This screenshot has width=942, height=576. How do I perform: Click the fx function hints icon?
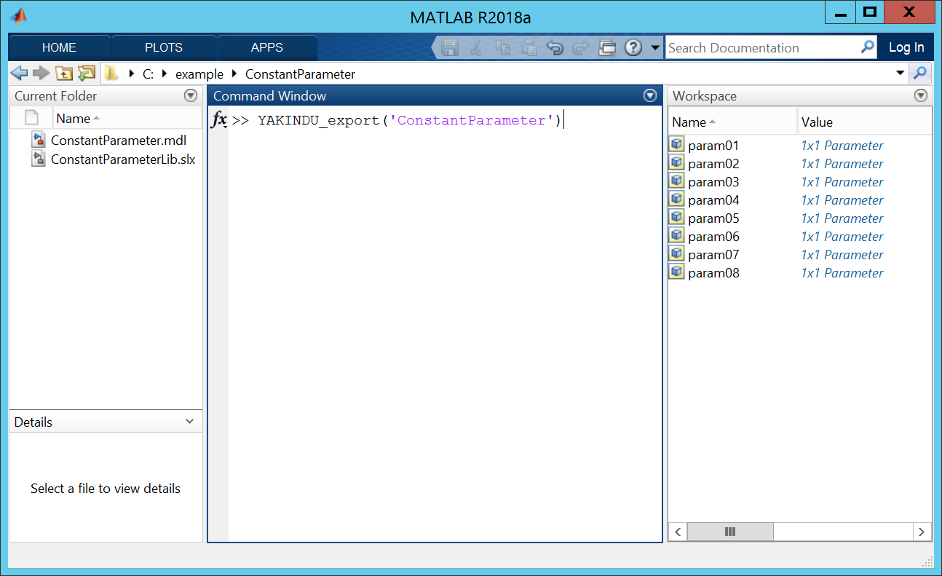218,119
